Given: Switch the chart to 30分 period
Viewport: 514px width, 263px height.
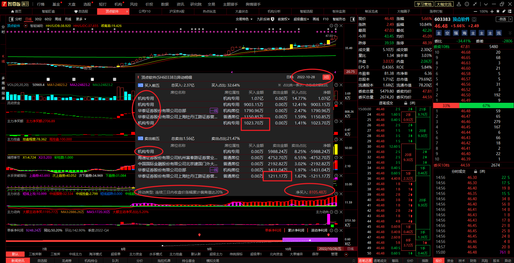Looking at the screenshot, I should [38, 19].
